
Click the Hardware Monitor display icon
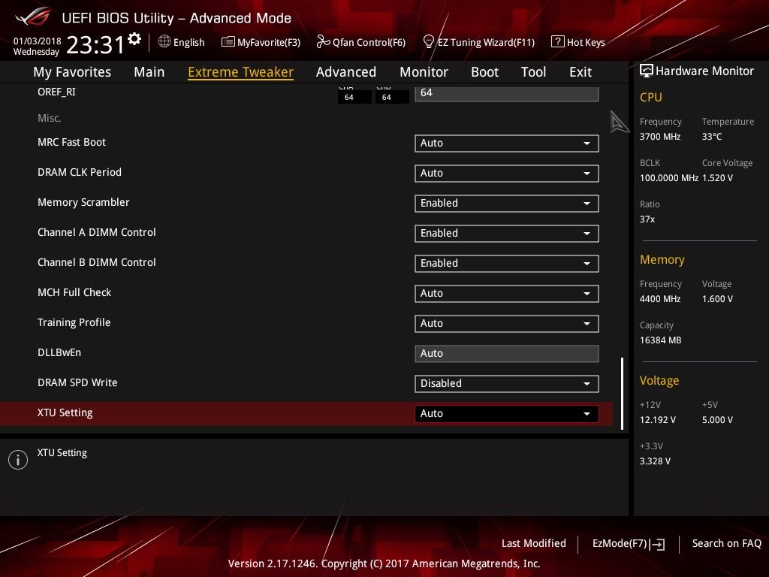pos(647,71)
